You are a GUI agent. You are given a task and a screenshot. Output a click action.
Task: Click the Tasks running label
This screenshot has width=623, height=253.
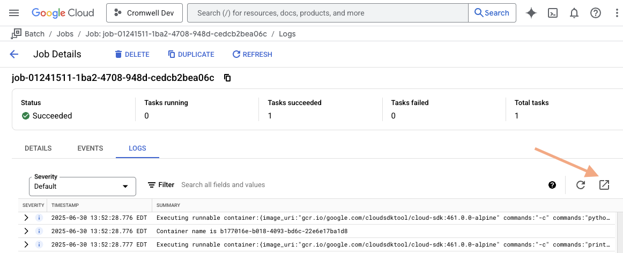tap(166, 102)
